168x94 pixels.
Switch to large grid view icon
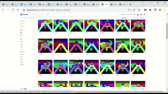tap(138, 18)
